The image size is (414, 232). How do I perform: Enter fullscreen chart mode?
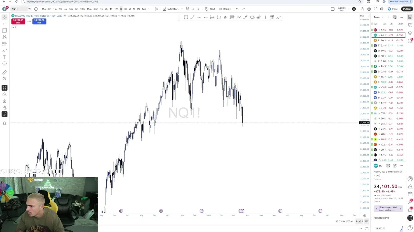click(x=376, y=9)
